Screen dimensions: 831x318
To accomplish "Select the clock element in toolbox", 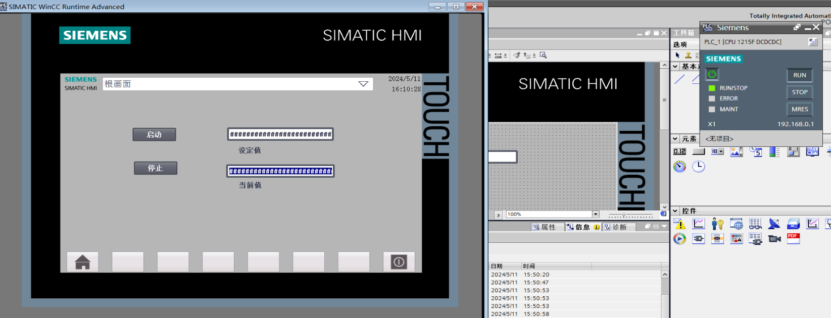I will (x=698, y=167).
